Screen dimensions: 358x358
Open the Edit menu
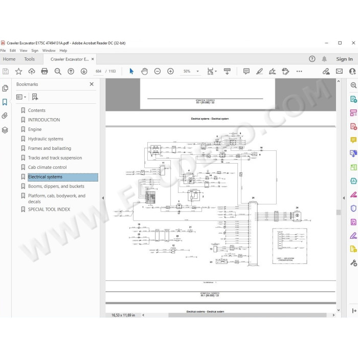[13, 51]
